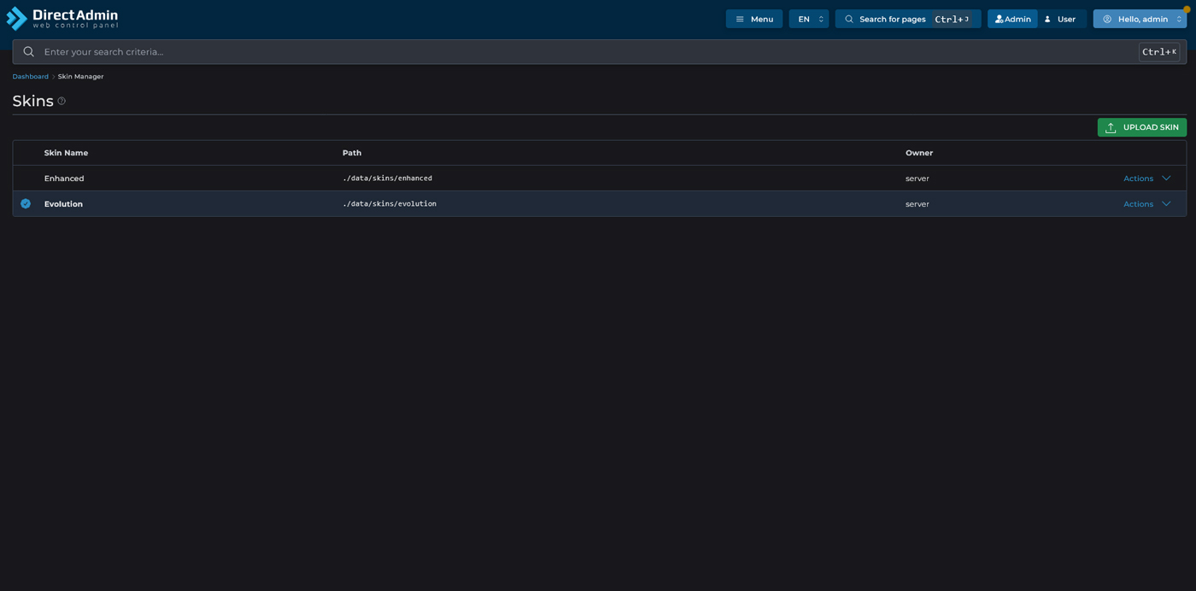Select the Admin user icon
1196x591 pixels.
tap(998, 18)
